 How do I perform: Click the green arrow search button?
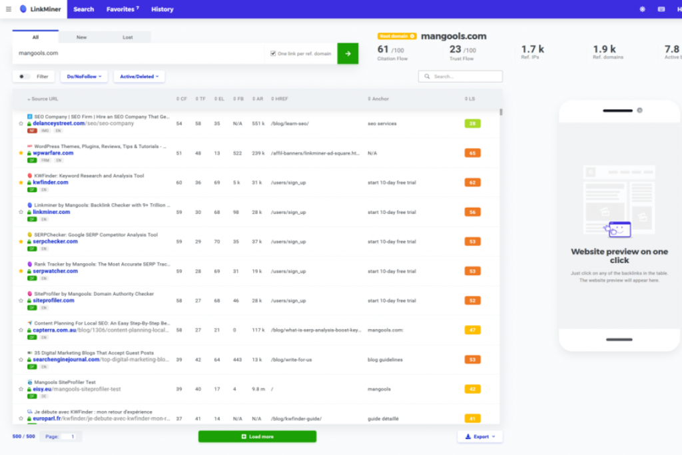[348, 53]
